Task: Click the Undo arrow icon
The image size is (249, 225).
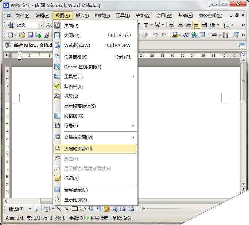Action: click(x=155, y=35)
